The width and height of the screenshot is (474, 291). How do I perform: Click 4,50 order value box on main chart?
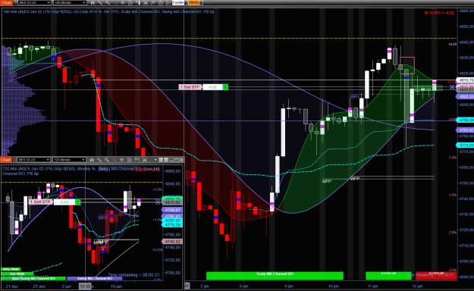click(212, 87)
